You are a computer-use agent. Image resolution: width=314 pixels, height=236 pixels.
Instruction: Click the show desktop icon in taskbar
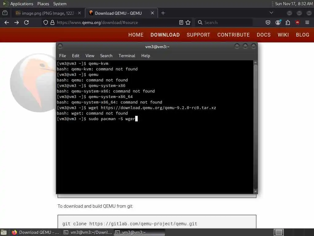coord(4,232)
